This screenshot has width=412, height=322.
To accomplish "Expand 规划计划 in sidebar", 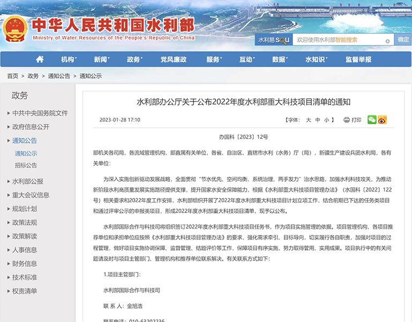I will tap(25, 209).
